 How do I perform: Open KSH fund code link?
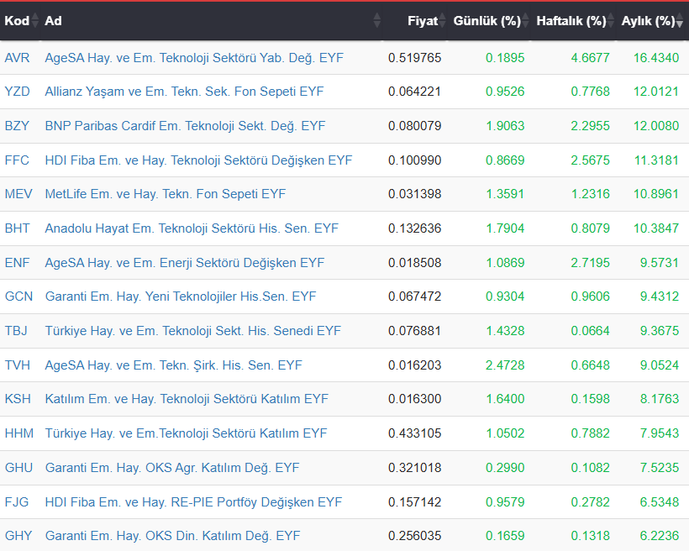pos(18,398)
